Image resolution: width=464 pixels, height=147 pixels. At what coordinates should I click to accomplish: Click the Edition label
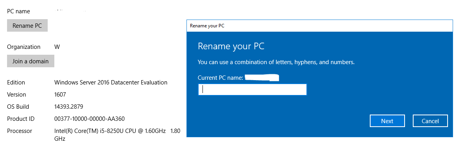(x=16, y=82)
